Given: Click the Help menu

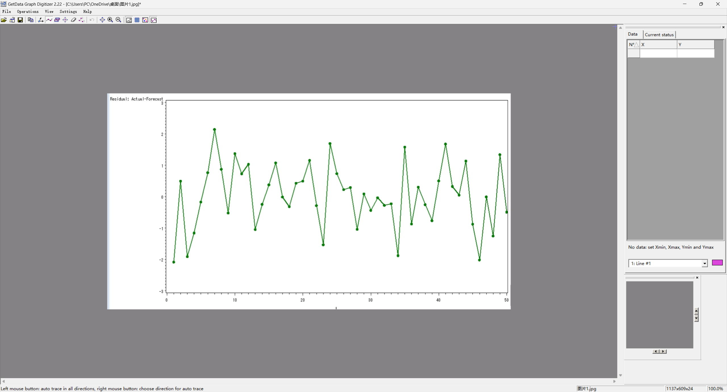Looking at the screenshot, I should pos(87,12).
